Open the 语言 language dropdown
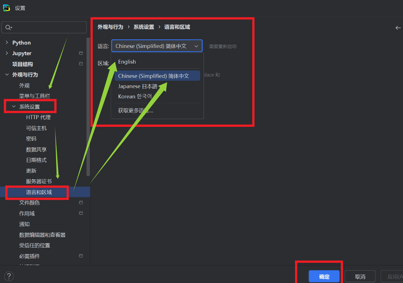Image resolution: width=403 pixels, height=283 pixels. point(157,46)
